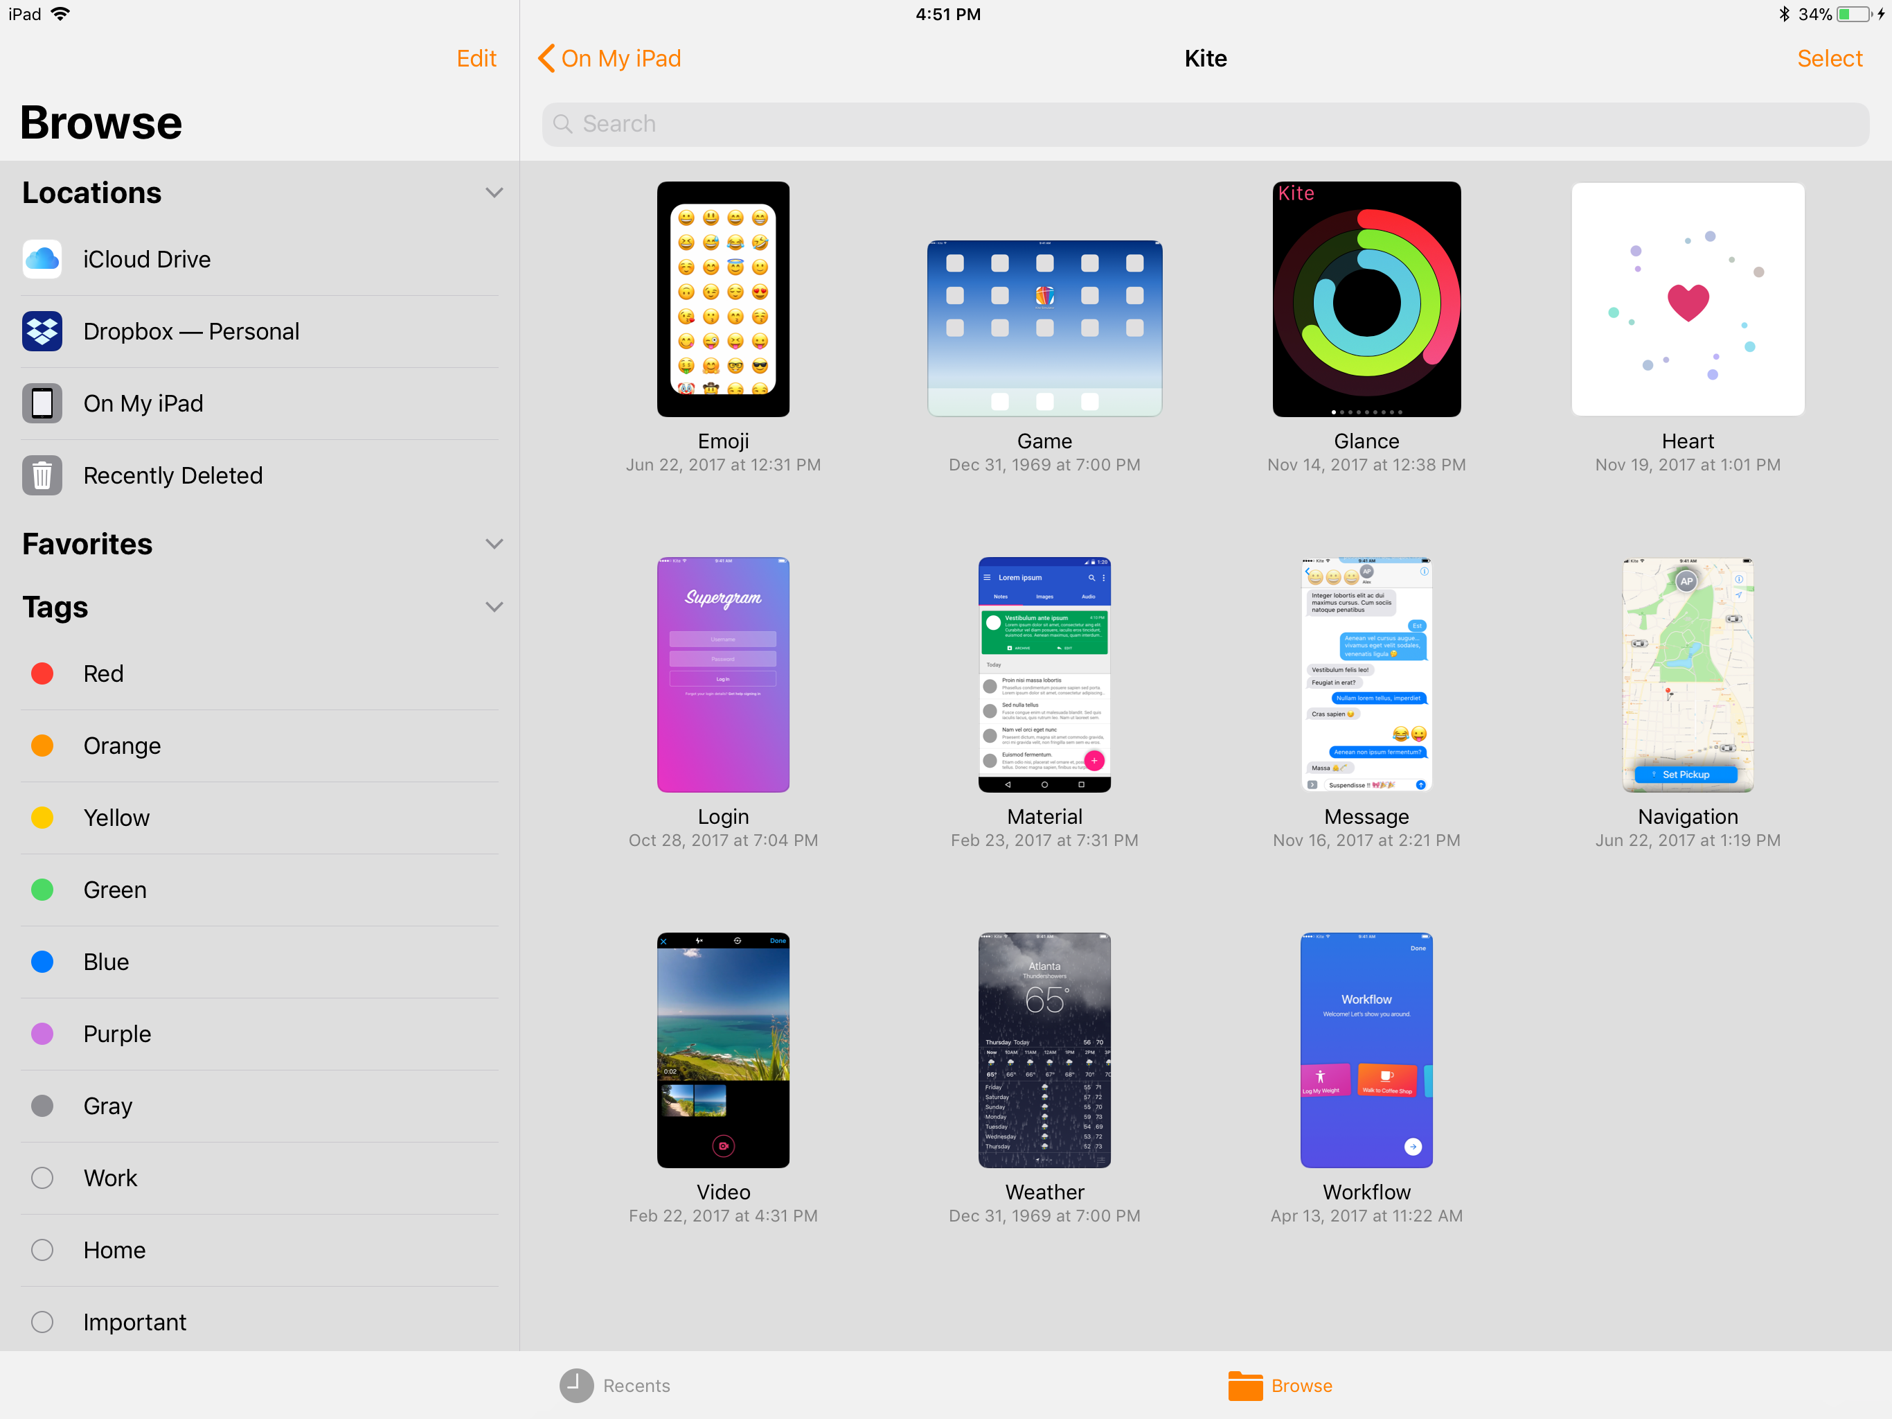
Task: Open iCloud Drive cloud icon
Action: [42, 259]
